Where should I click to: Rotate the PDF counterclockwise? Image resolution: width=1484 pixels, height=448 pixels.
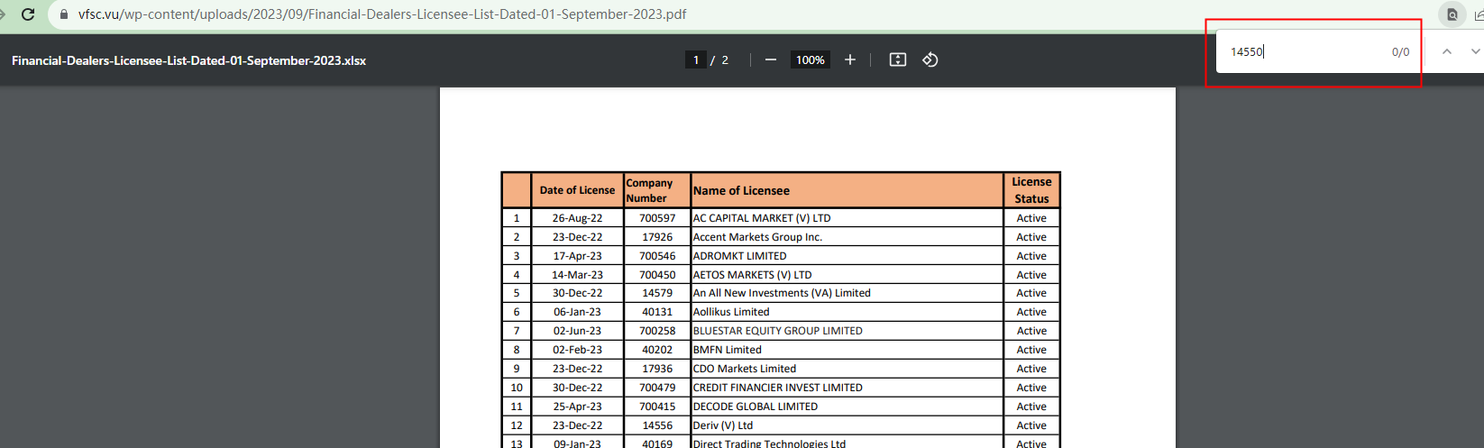[x=930, y=59]
